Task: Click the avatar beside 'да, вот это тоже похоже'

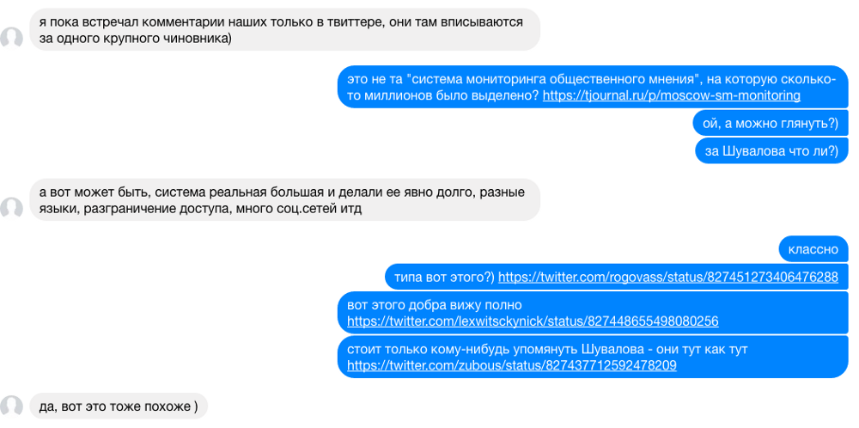Action: pos(11,406)
